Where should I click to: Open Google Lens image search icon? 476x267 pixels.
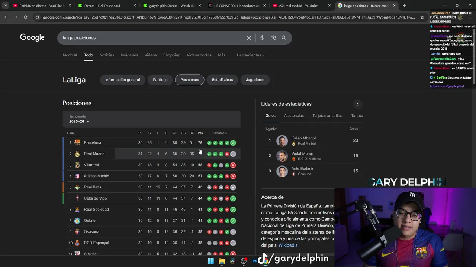pyautogui.click(x=273, y=38)
